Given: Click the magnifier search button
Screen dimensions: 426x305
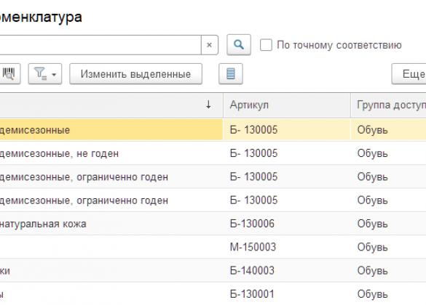Looking at the screenshot, I should click(239, 45).
